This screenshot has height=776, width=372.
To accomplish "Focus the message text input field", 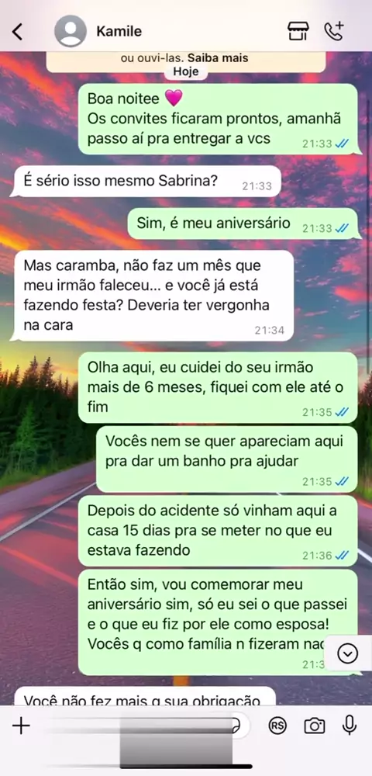I will coord(143,726).
